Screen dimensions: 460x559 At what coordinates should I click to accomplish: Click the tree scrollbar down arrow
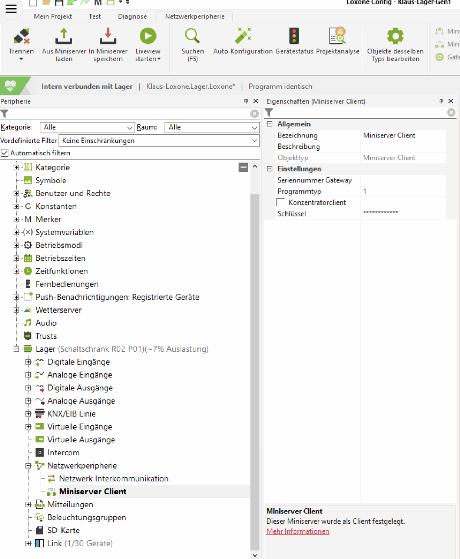click(255, 555)
